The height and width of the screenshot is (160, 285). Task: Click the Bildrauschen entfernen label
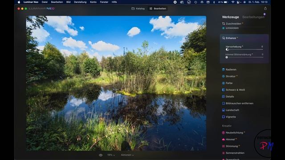pyautogui.click(x=240, y=104)
